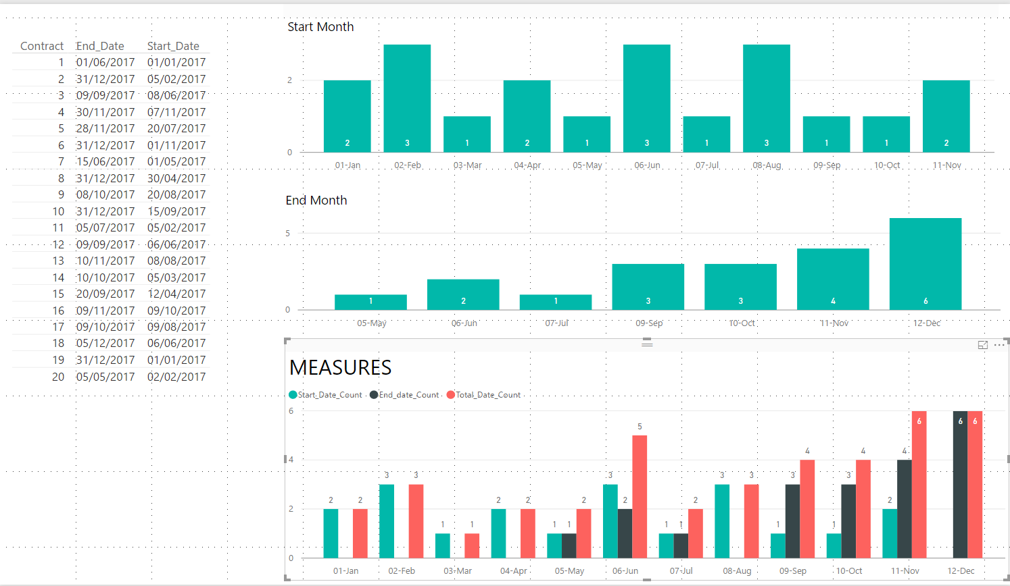Sort table by the Start_Date column header
The width and height of the screenshot is (1010, 586).
[x=173, y=46]
